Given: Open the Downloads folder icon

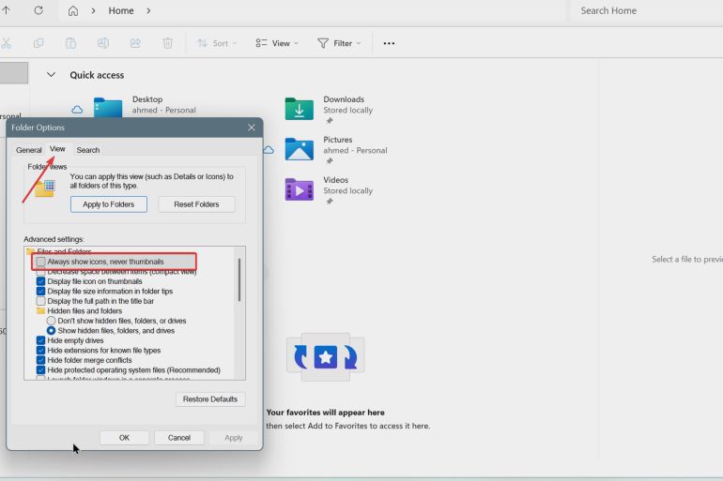Looking at the screenshot, I should click(x=299, y=109).
